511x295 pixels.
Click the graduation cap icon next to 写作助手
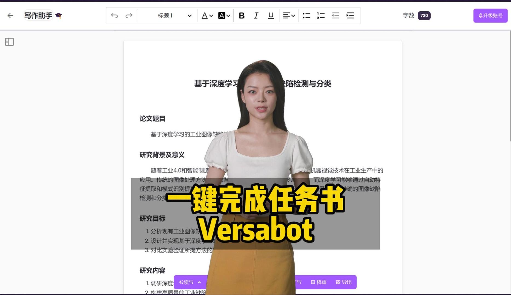58,16
